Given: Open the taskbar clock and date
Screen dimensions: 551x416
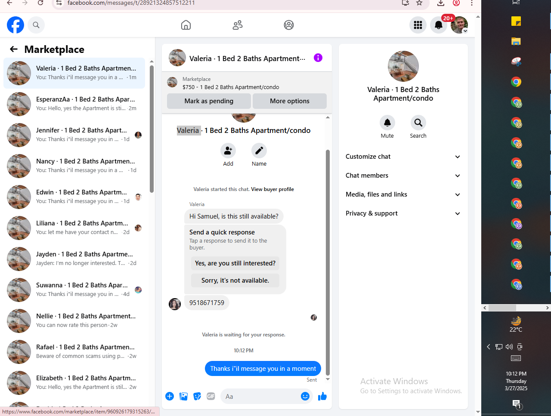Looking at the screenshot, I should coord(516,381).
